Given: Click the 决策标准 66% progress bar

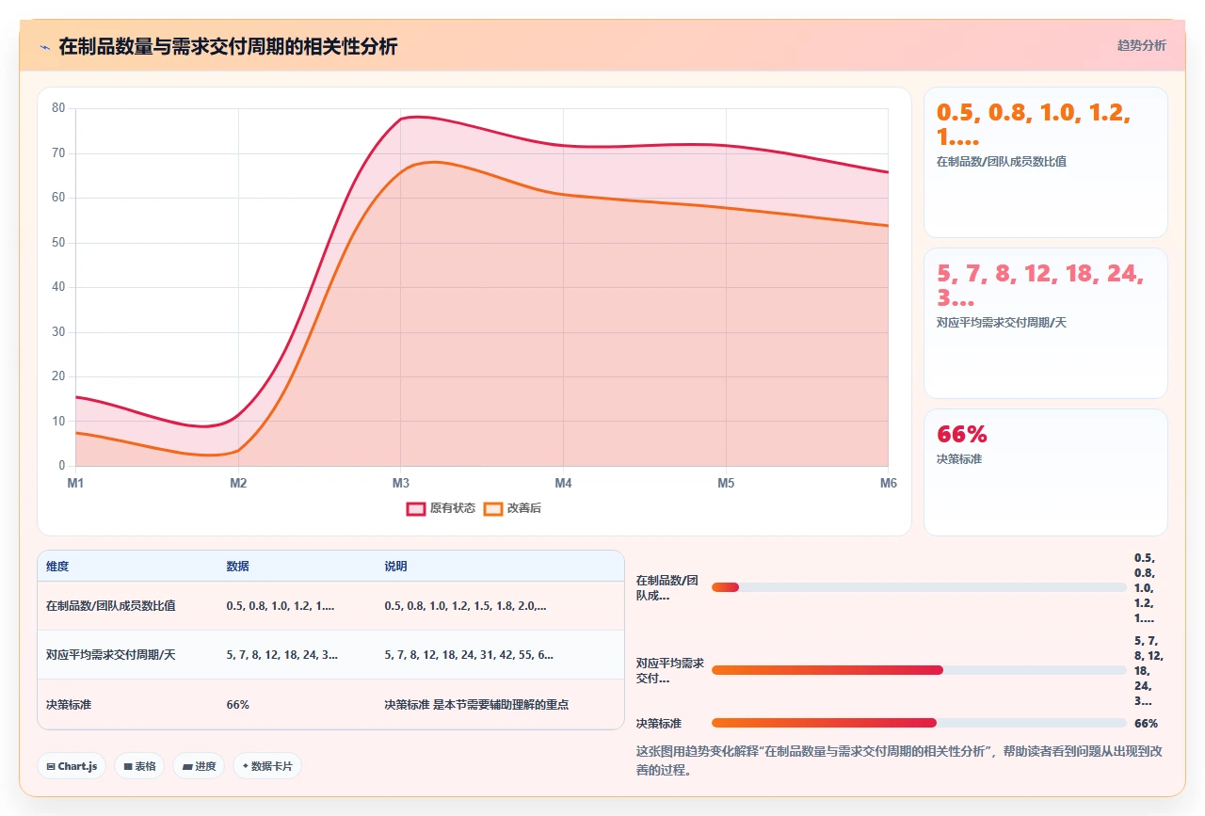Looking at the screenshot, I should click(x=919, y=723).
